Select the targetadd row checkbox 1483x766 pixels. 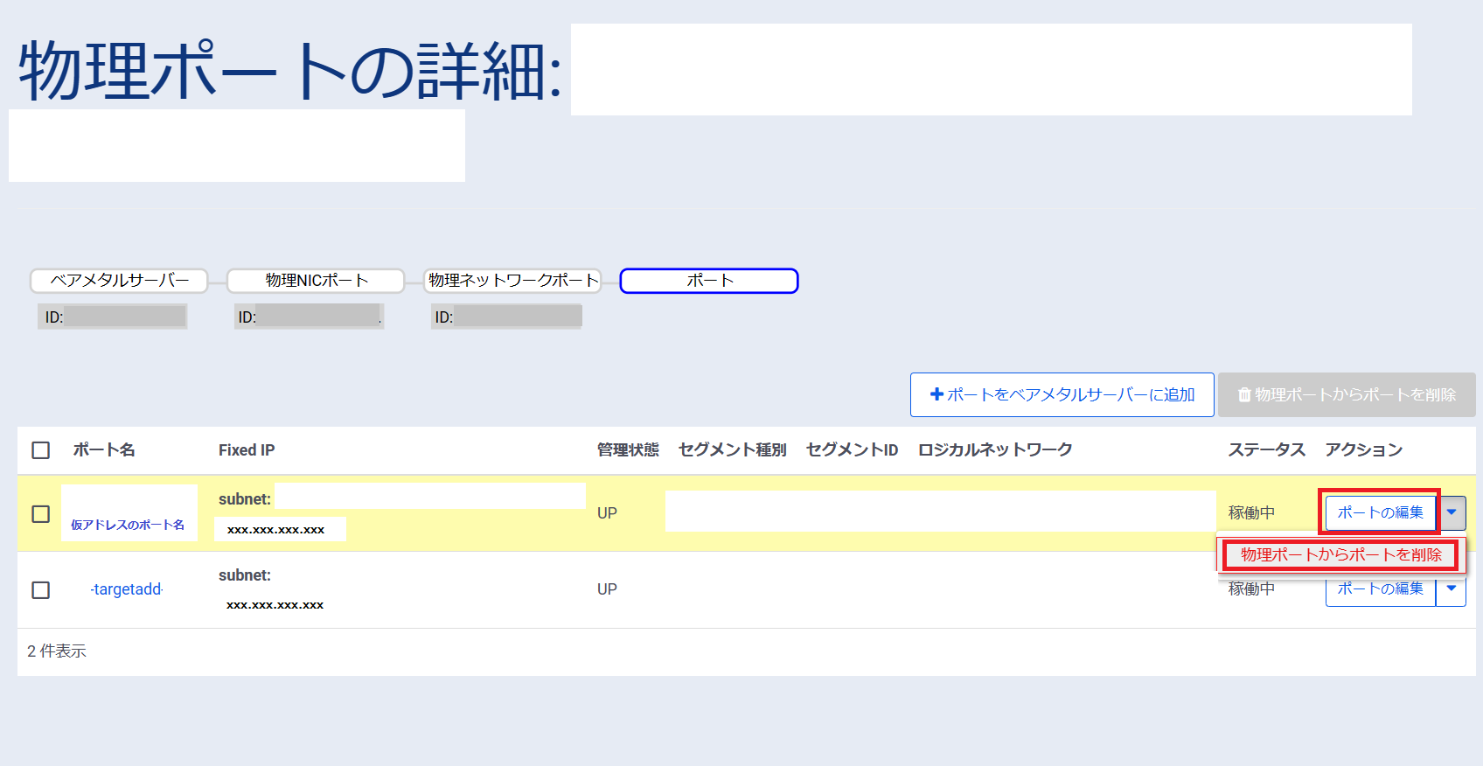point(41,590)
